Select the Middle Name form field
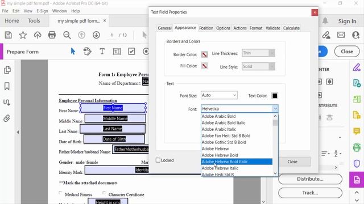Image resolution: width=364 pixels, height=204 pixels. point(115,118)
